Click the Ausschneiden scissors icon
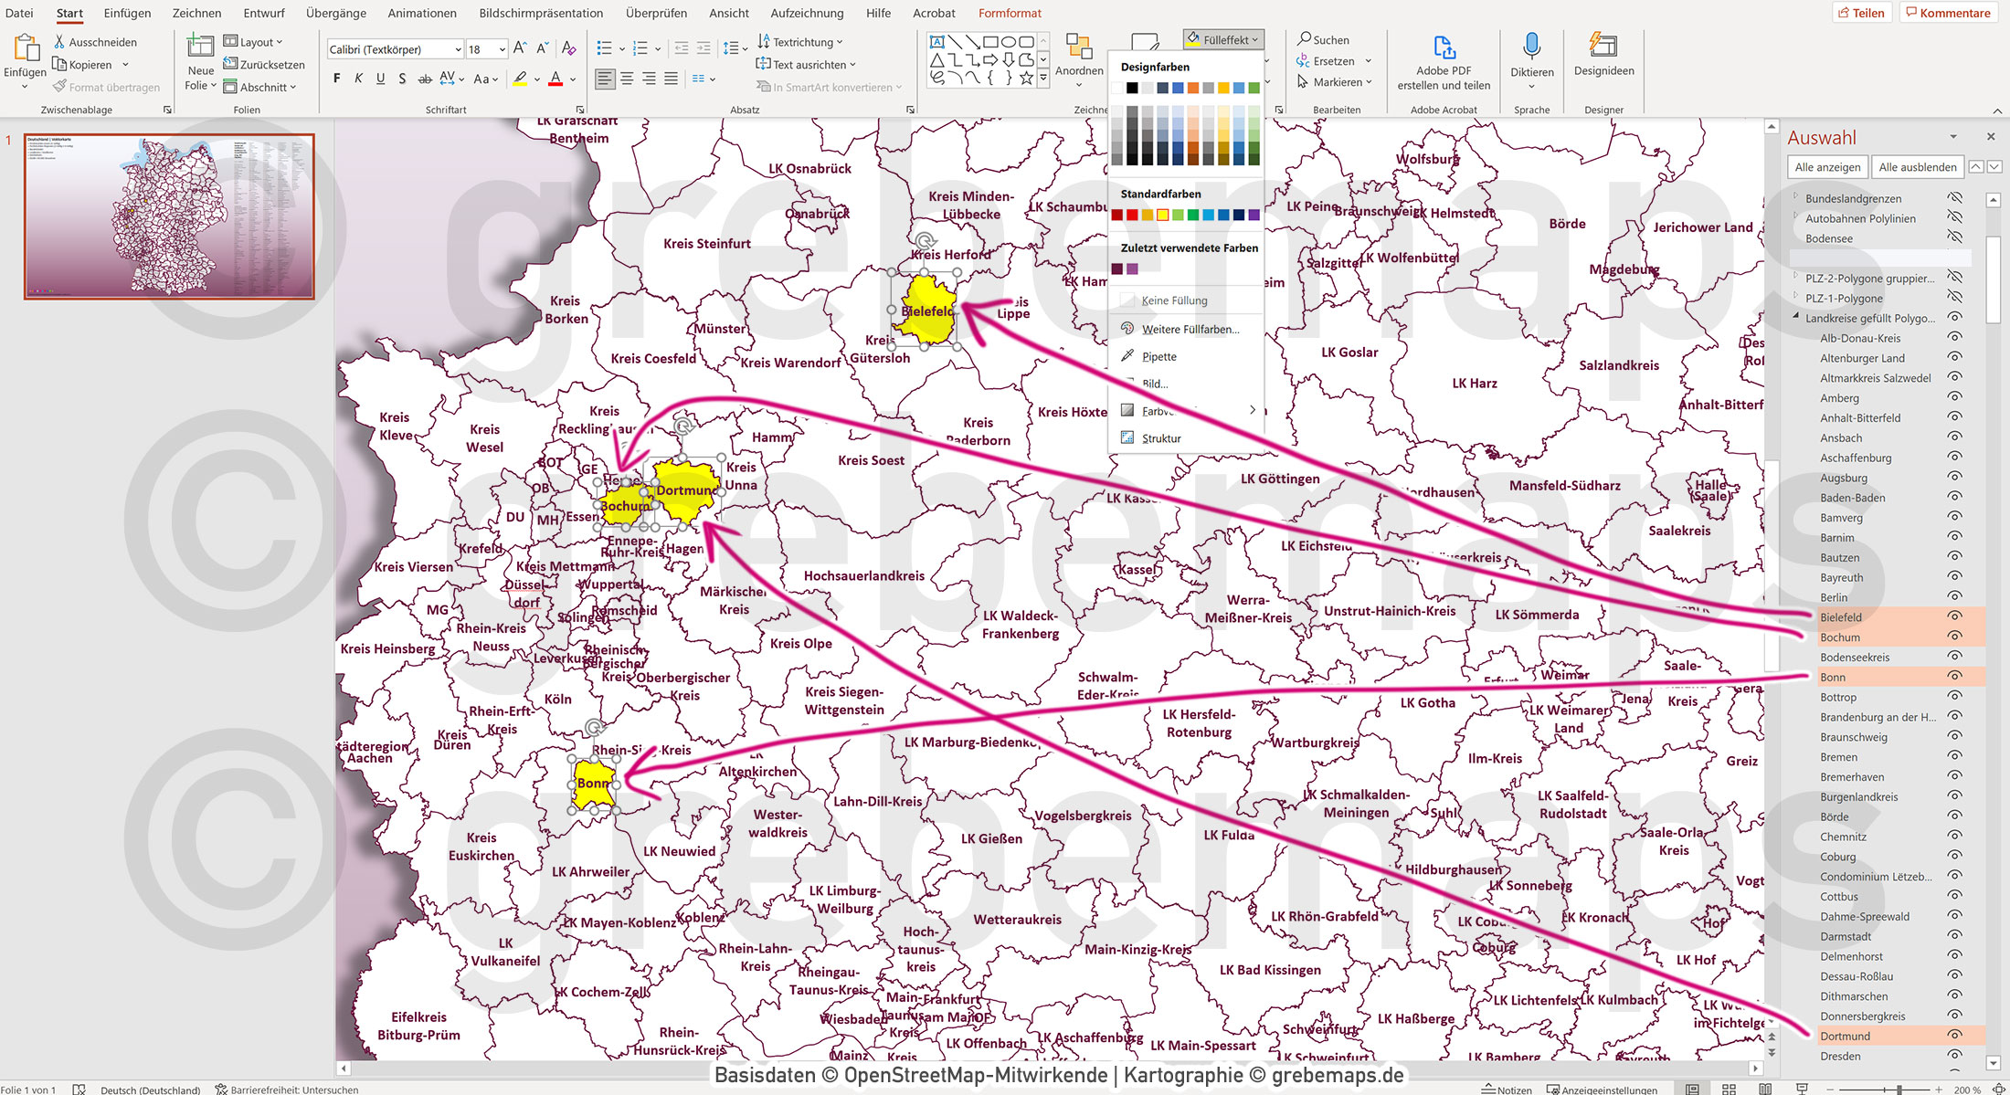The image size is (2010, 1095). 59,42
